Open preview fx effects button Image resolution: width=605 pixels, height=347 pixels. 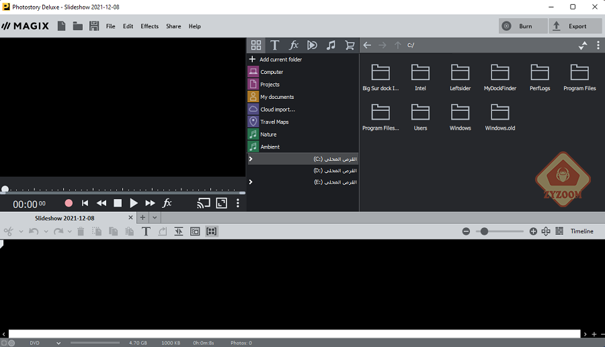[167, 203]
